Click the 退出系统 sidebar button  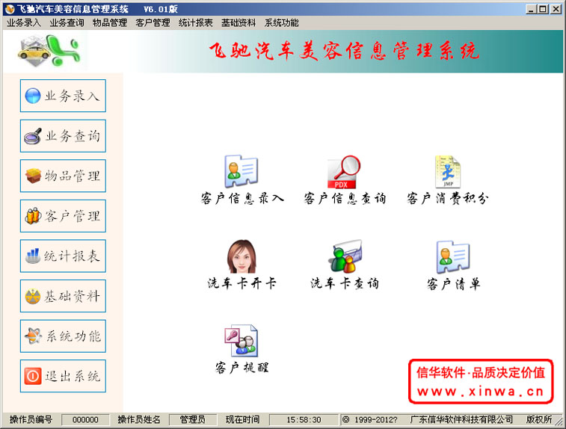click(x=63, y=376)
